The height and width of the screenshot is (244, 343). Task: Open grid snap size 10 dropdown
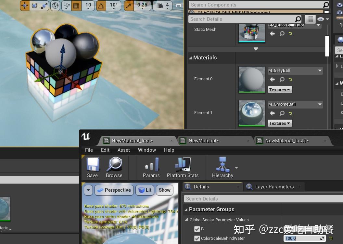[x=88, y=6]
